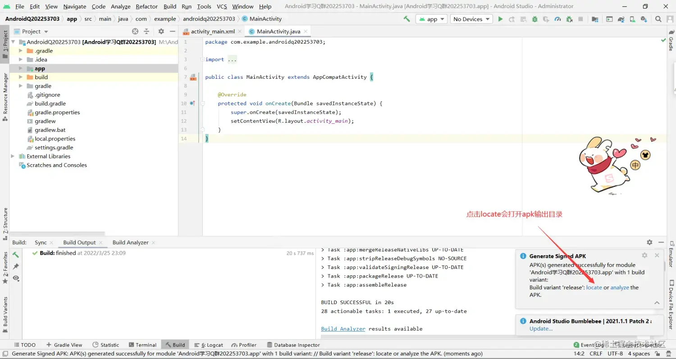
Task: Expand the build folder in project tree
Action: [20, 77]
